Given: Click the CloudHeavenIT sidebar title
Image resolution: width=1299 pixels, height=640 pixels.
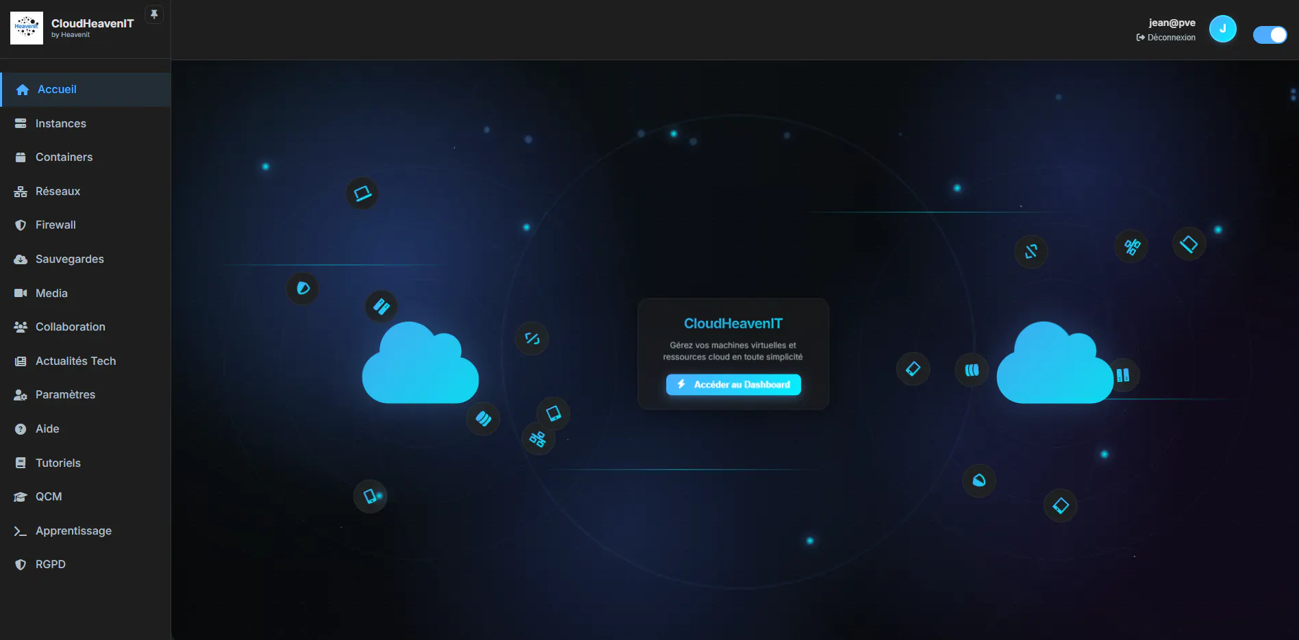Looking at the screenshot, I should (92, 23).
